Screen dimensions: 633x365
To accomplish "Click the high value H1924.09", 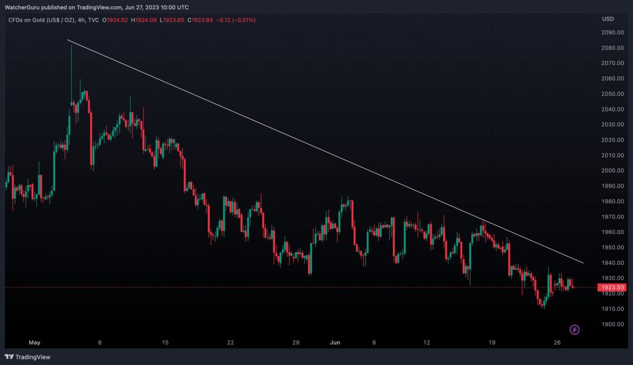I will (x=143, y=20).
